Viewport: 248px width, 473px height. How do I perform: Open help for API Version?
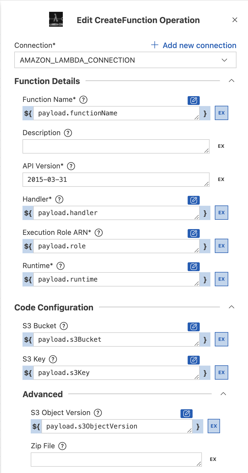click(x=71, y=166)
